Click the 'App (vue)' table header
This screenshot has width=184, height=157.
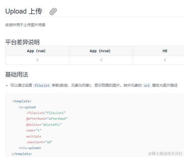pyautogui.click(x=36, y=51)
